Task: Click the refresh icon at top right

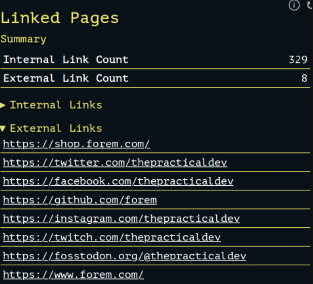Action: pyautogui.click(x=309, y=5)
